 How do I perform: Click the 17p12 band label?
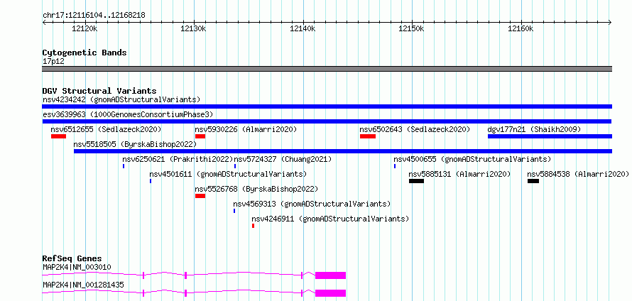point(53,62)
